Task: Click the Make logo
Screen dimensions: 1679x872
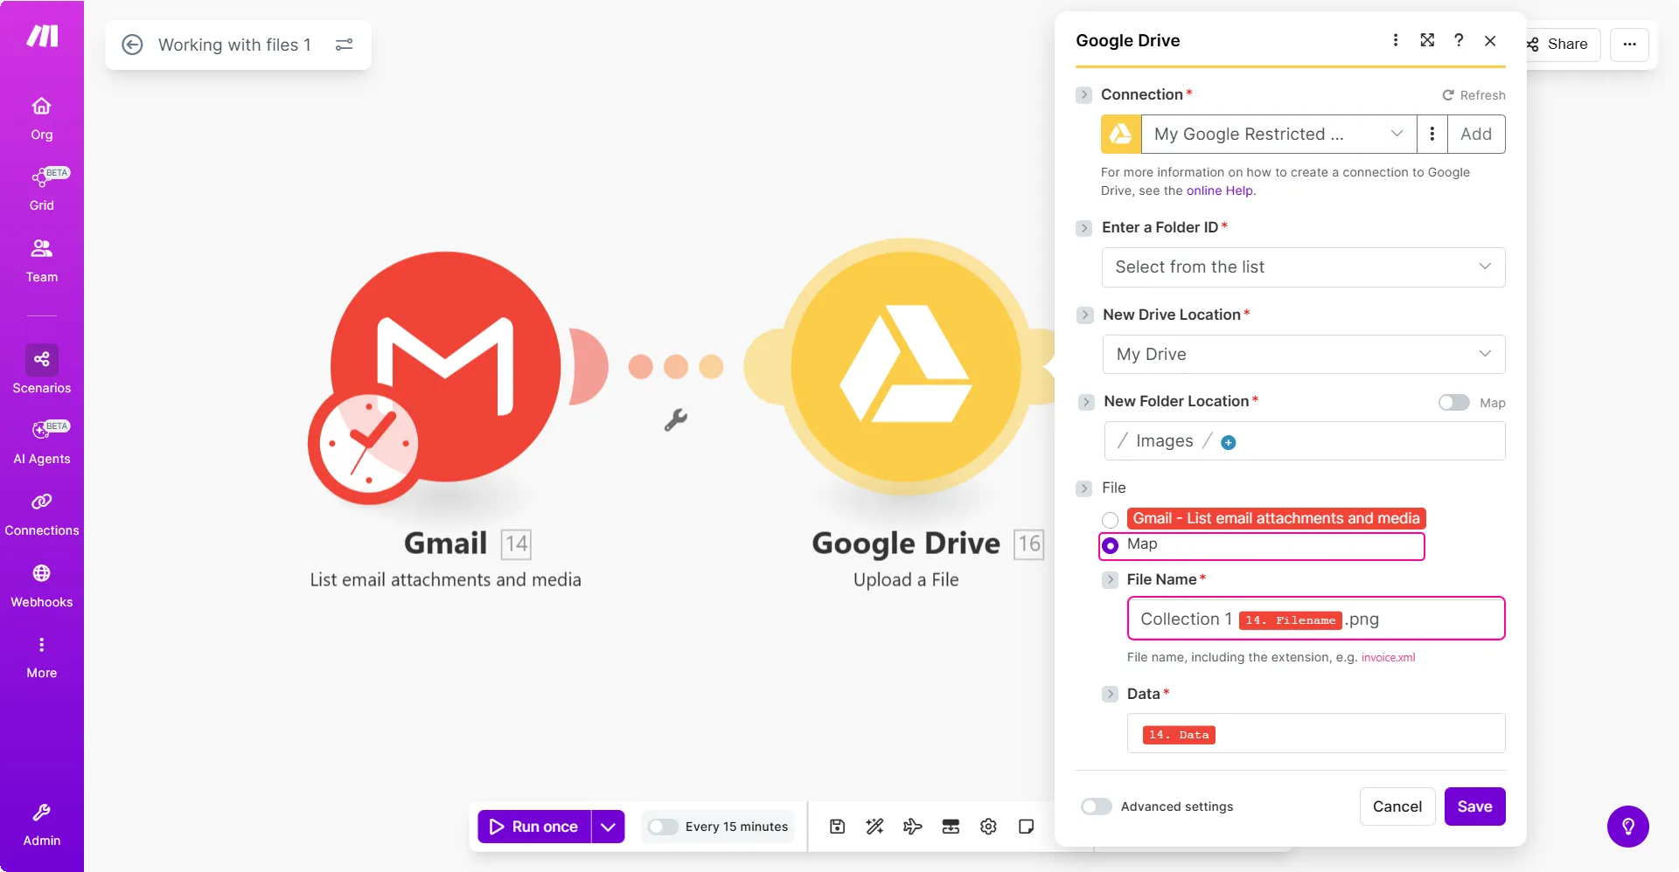Action: click(42, 36)
